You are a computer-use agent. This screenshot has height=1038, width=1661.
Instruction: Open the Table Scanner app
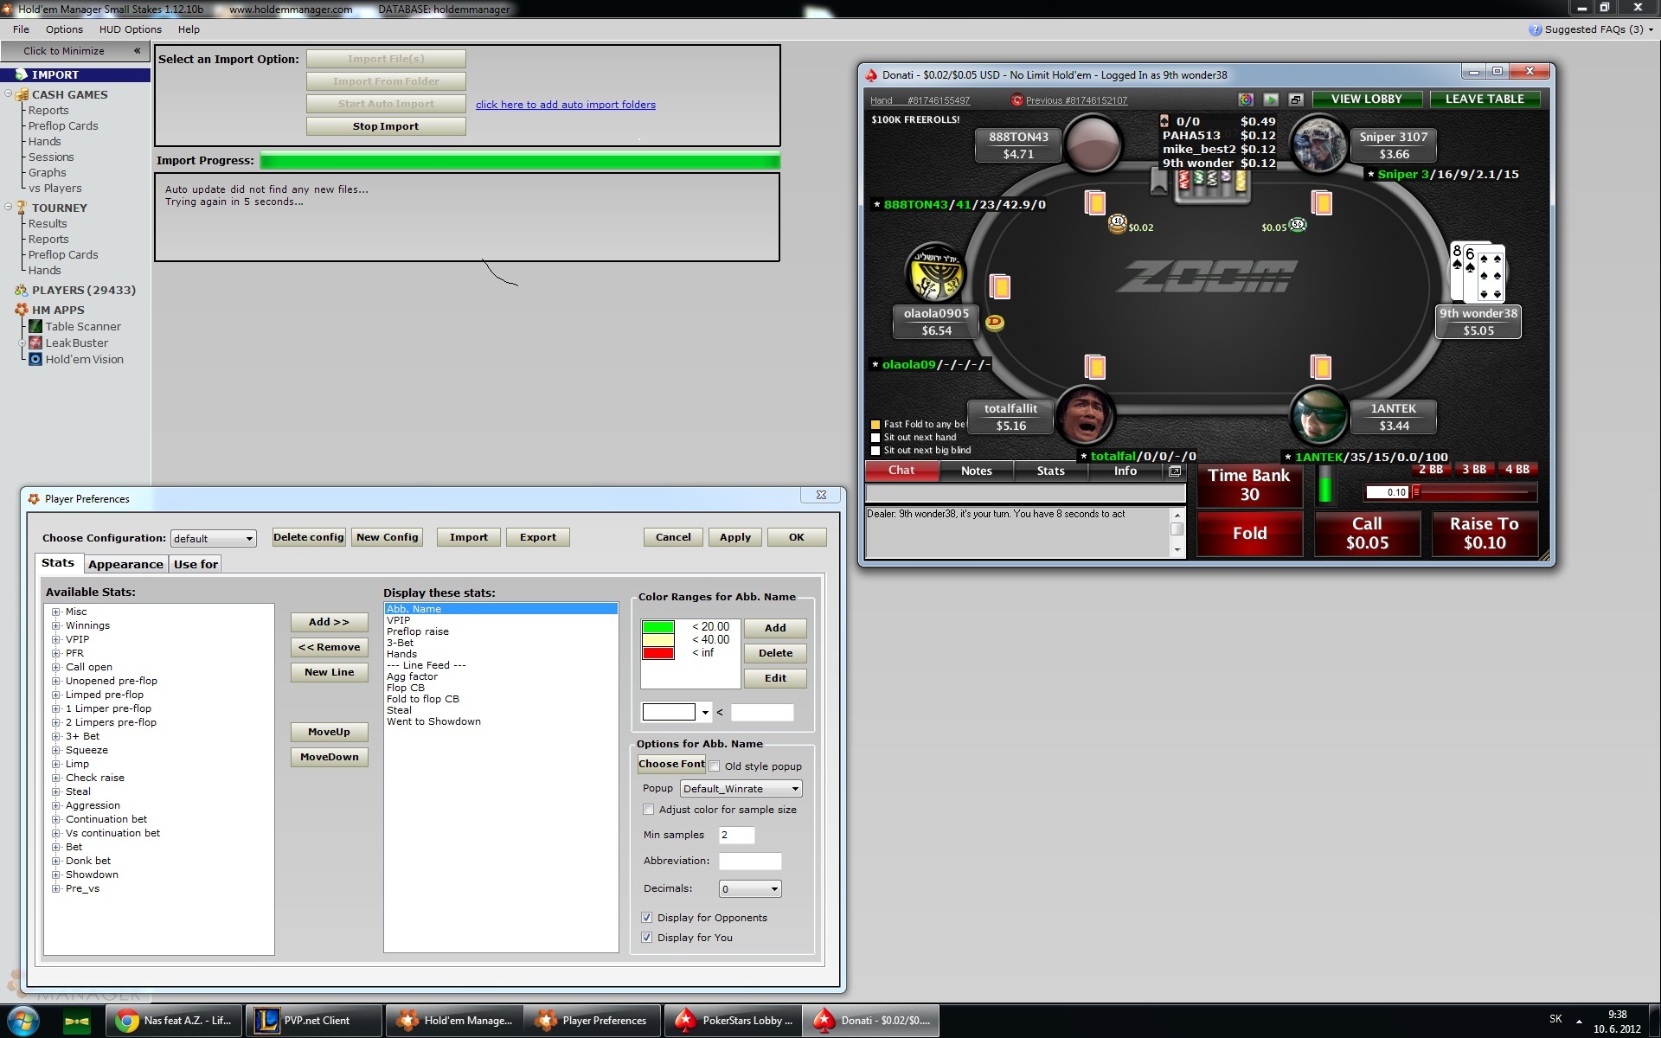pyautogui.click(x=82, y=326)
